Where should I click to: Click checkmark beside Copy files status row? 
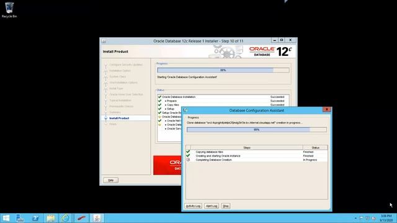[x=159, y=105]
